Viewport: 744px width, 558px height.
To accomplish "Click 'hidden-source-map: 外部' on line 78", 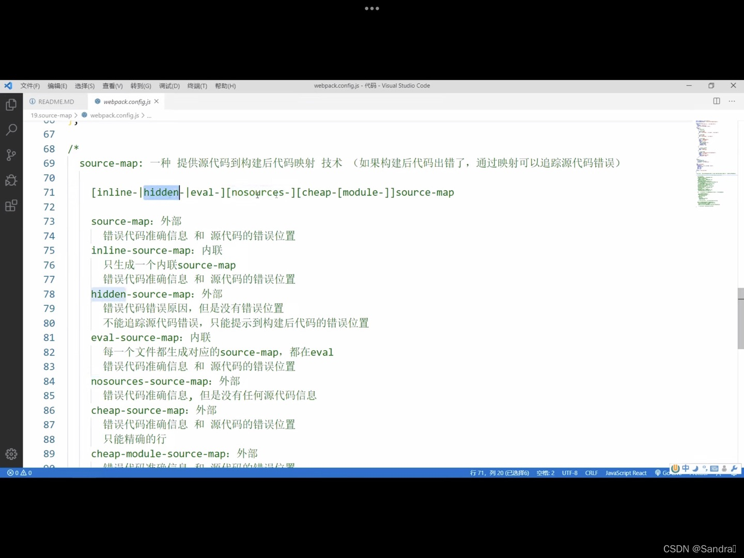I will pos(157,294).
